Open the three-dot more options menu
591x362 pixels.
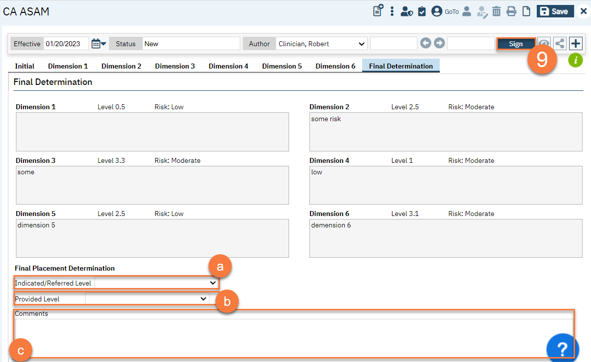coord(392,11)
